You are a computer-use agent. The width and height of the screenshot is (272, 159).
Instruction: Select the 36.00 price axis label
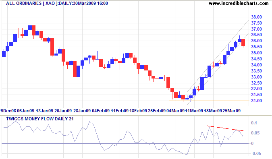(x=256, y=41)
